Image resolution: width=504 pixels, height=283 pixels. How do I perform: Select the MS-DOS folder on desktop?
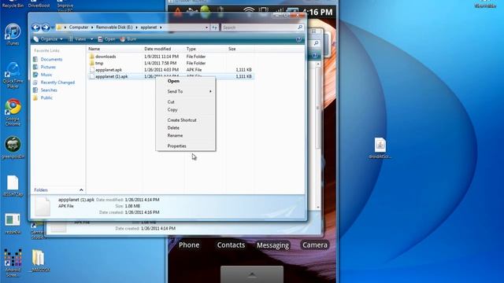point(39,261)
